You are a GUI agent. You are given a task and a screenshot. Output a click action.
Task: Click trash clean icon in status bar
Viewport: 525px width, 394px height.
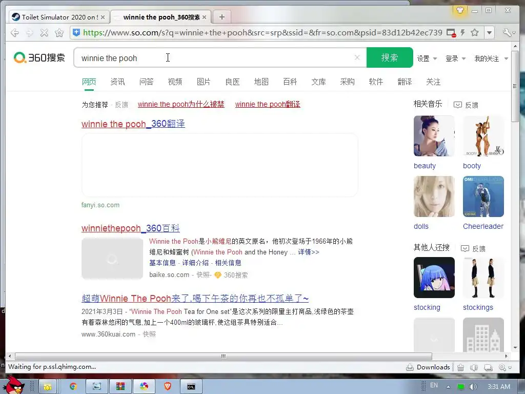(461, 367)
